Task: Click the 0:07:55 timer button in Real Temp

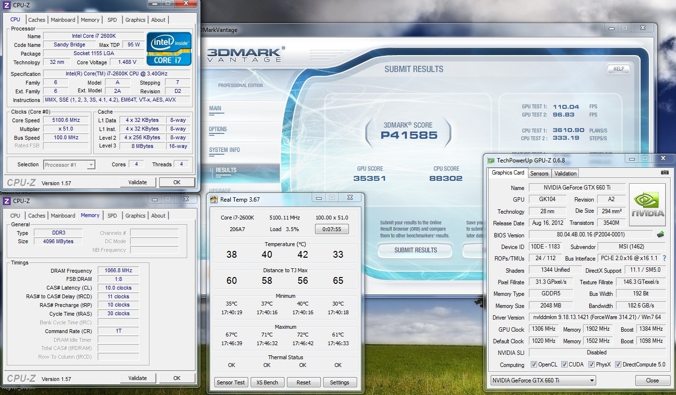Action: pos(332,229)
